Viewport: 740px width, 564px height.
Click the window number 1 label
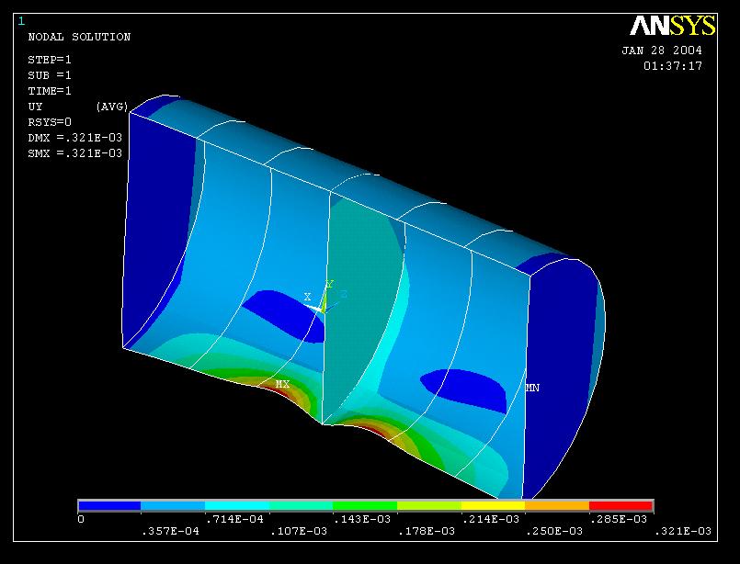(x=21, y=21)
